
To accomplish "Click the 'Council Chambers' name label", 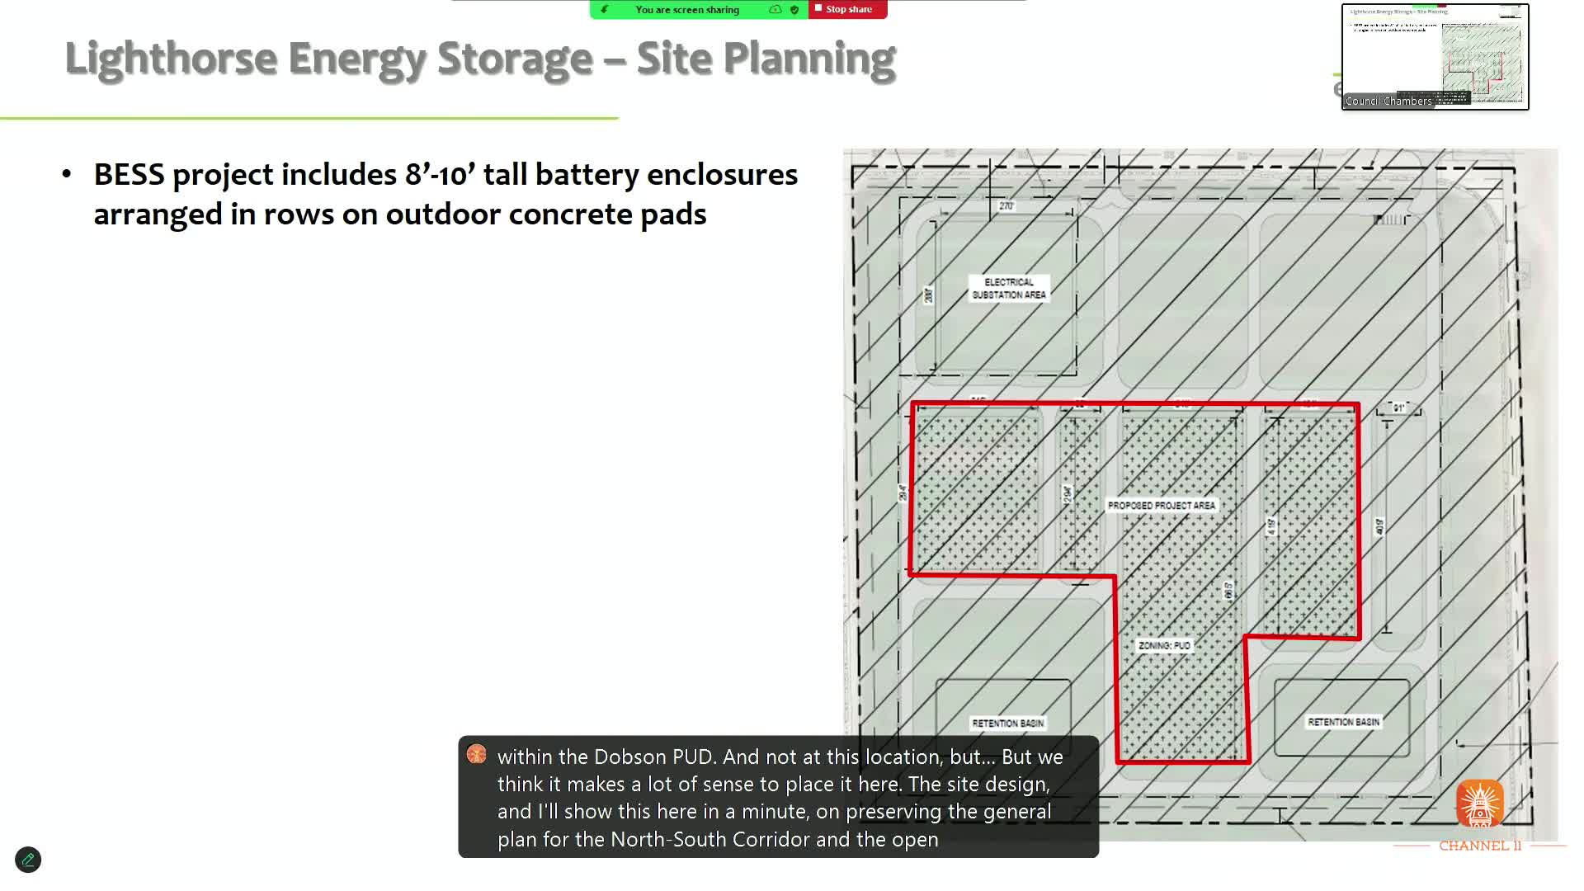I will point(1388,101).
